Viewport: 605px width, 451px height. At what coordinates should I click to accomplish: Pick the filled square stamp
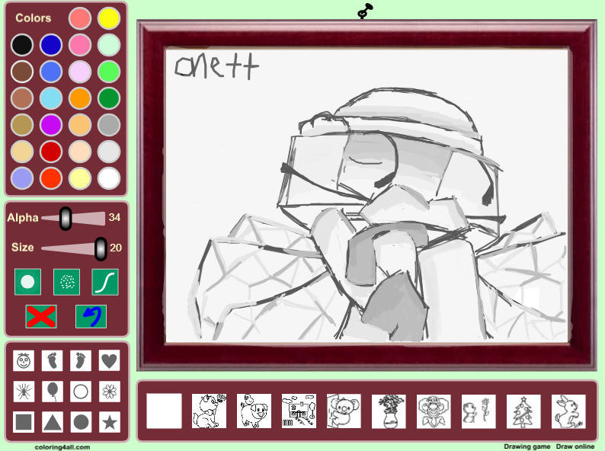pos(24,422)
